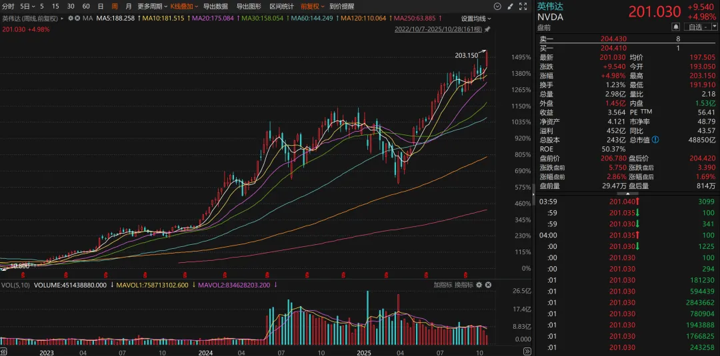The height and width of the screenshot is (356, 720).
Task: Click the date range 2022/10/7-2025/10/28 link
Action: tap(438, 29)
